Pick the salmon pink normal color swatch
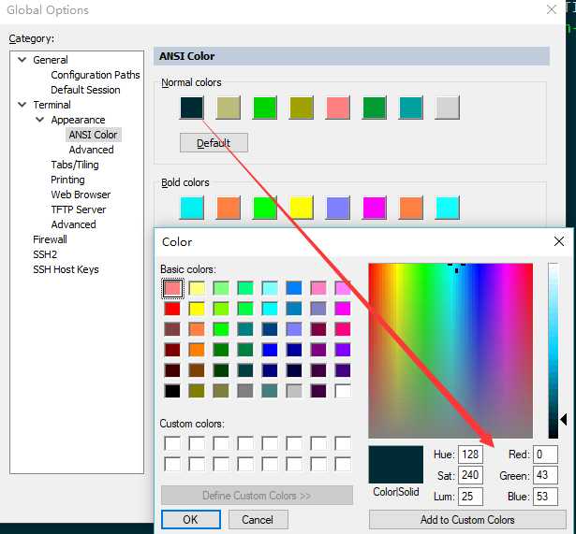This screenshot has height=534, width=576. [x=337, y=108]
